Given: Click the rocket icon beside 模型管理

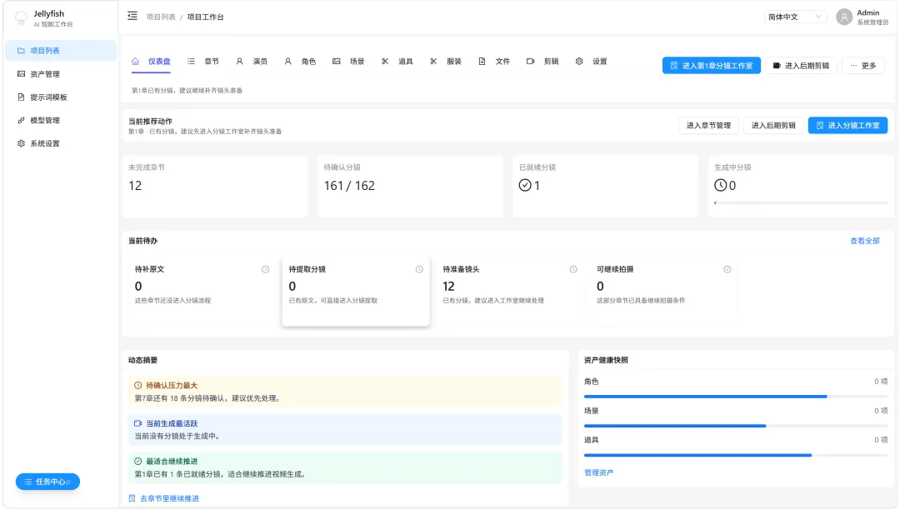Looking at the screenshot, I should (x=21, y=121).
